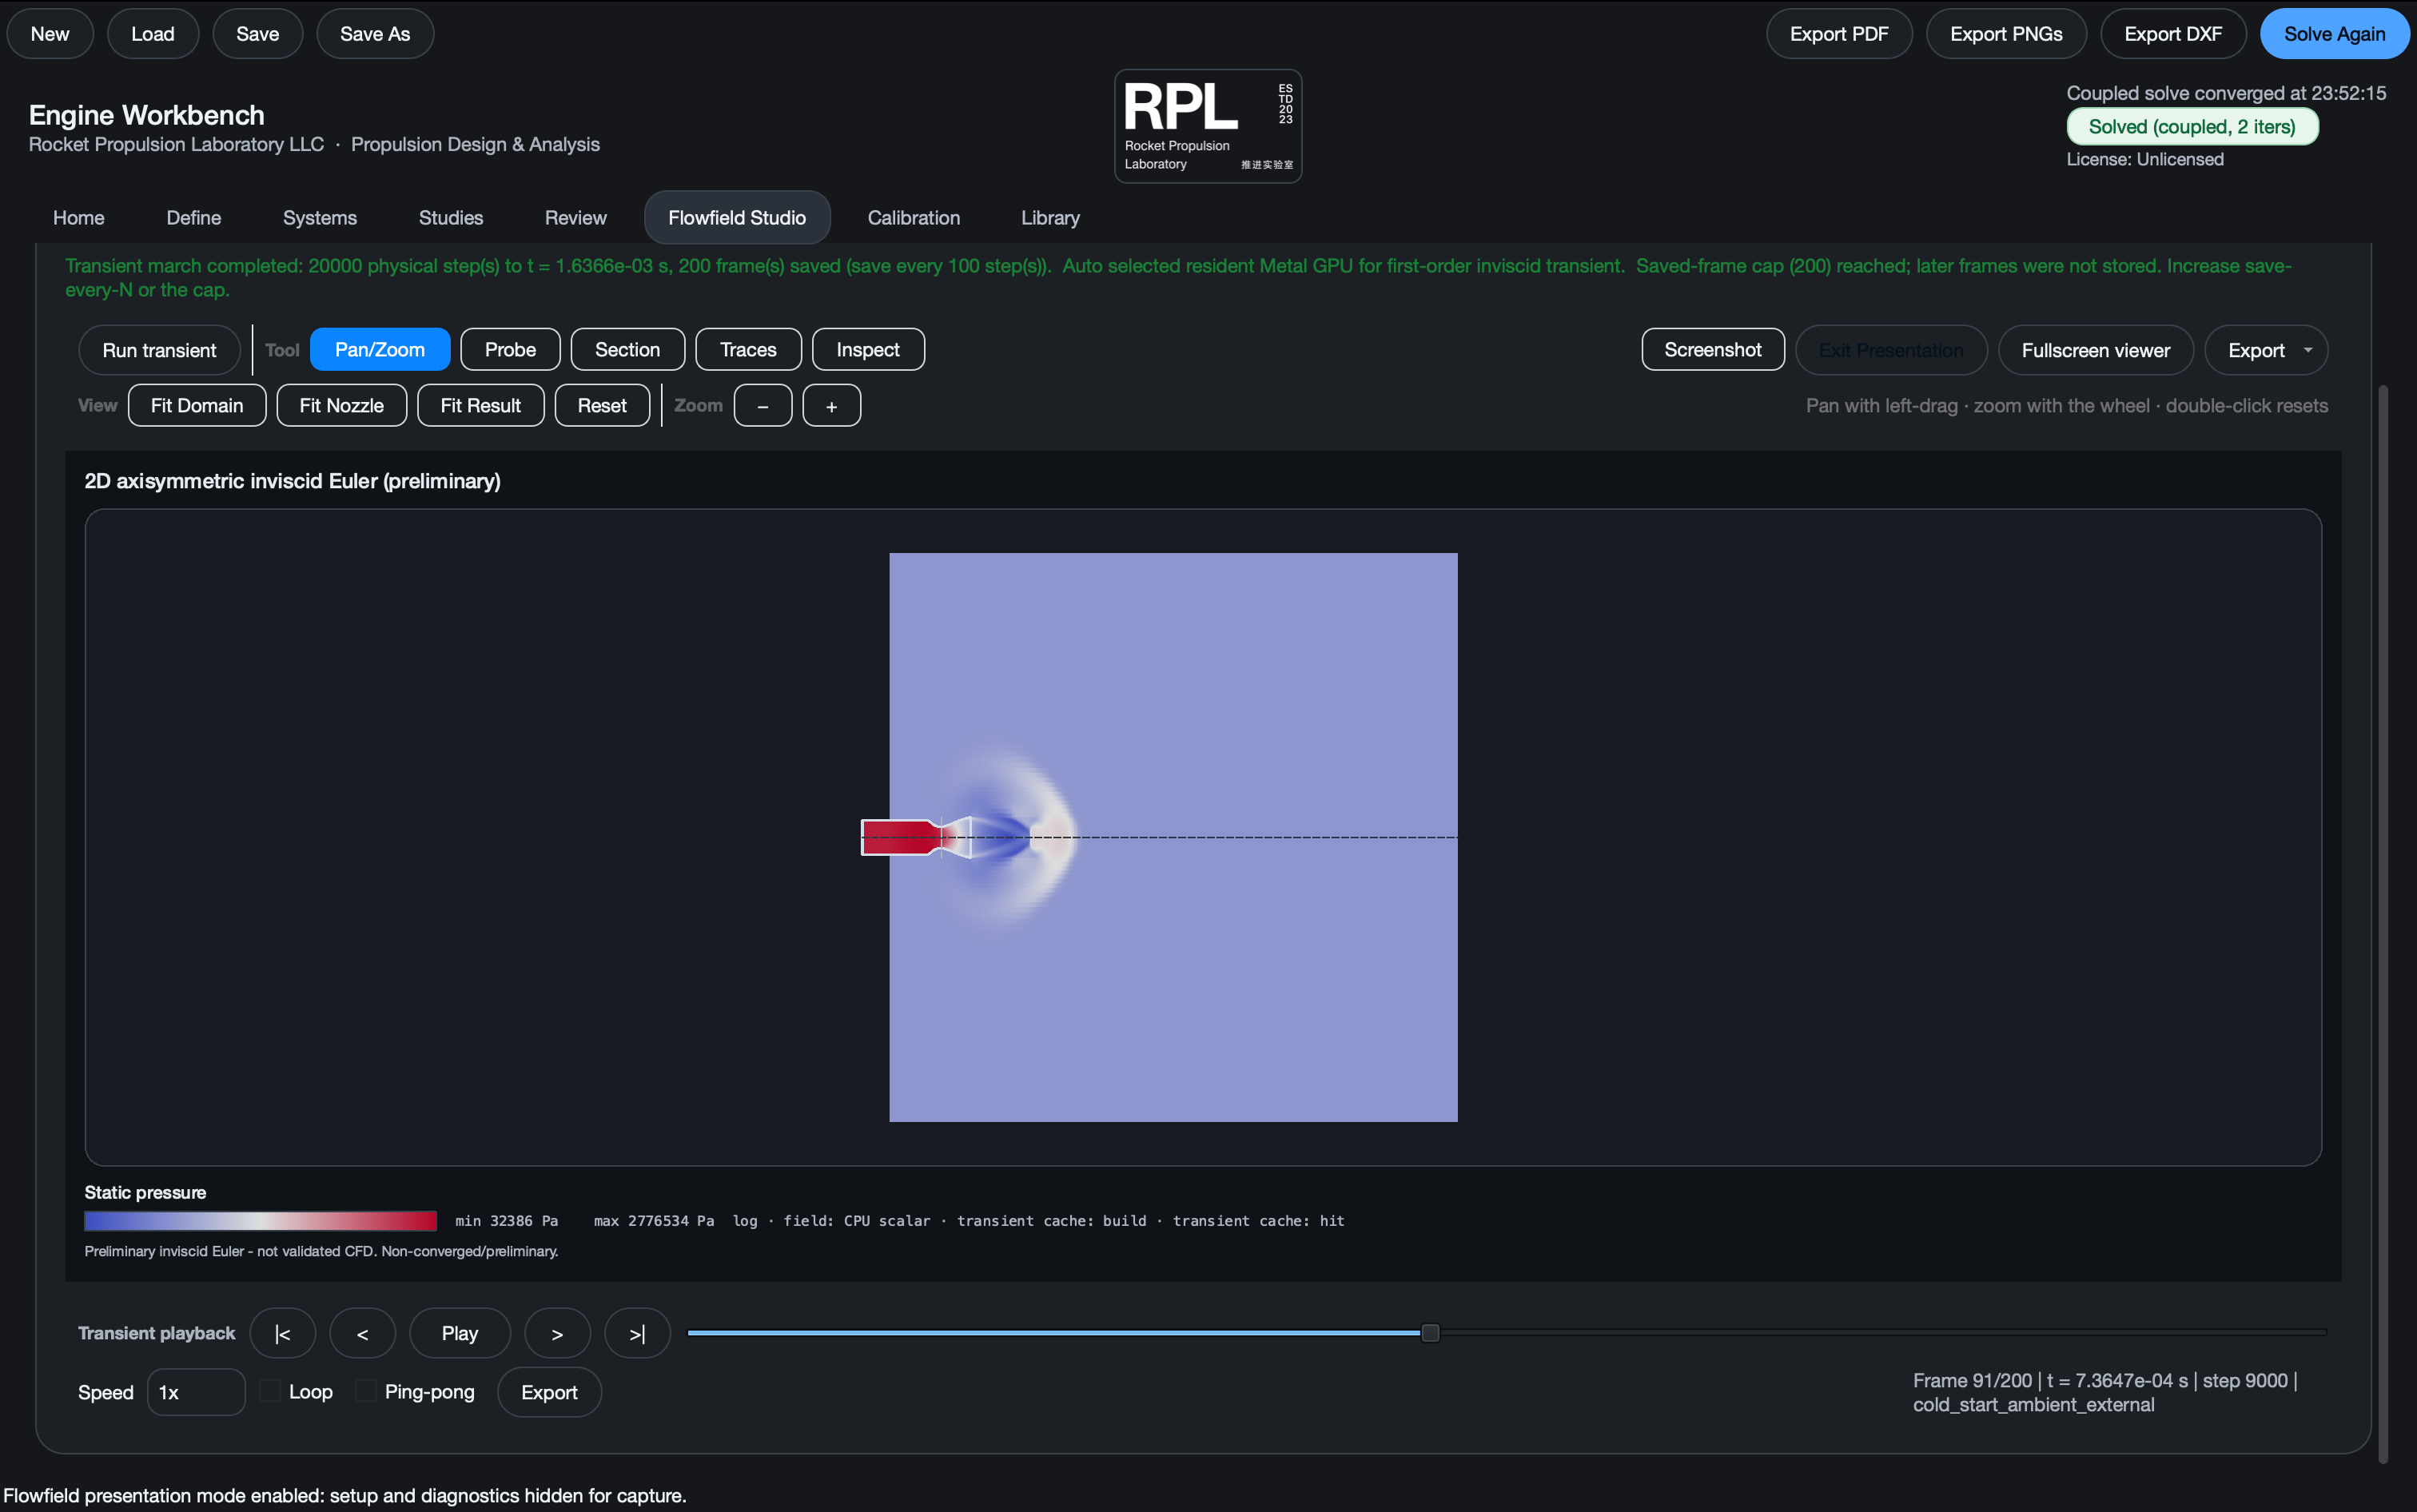Click the transient playback Export button

click(x=549, y=1392)
